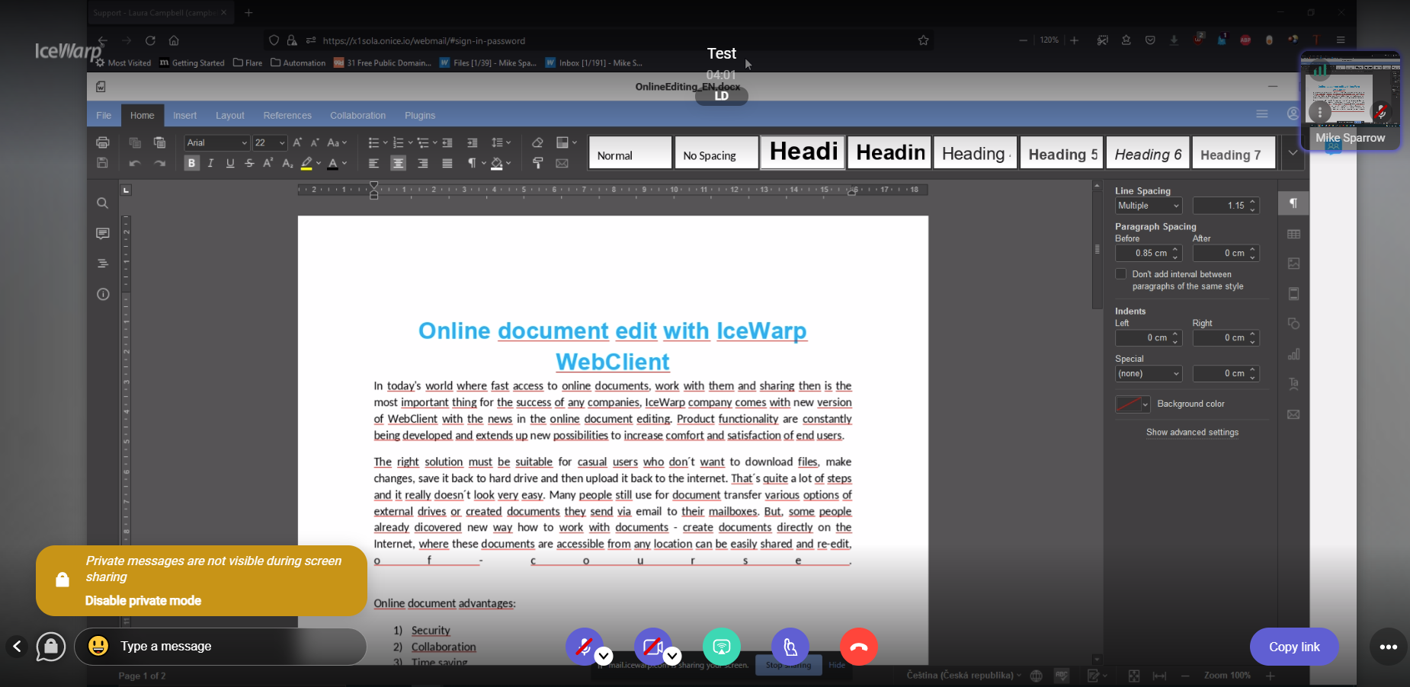
Task: Increase the font size with the A-up icon
Action: (x=297, y=142)
